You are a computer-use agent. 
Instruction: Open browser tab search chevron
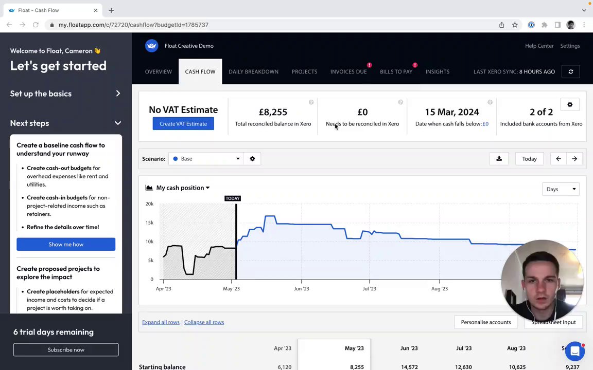point(584,11)
